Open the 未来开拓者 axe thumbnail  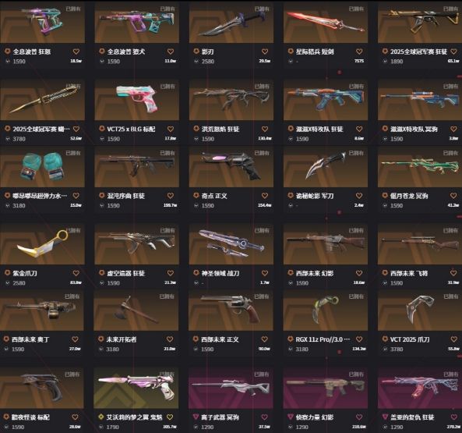(x=136, y=311)
